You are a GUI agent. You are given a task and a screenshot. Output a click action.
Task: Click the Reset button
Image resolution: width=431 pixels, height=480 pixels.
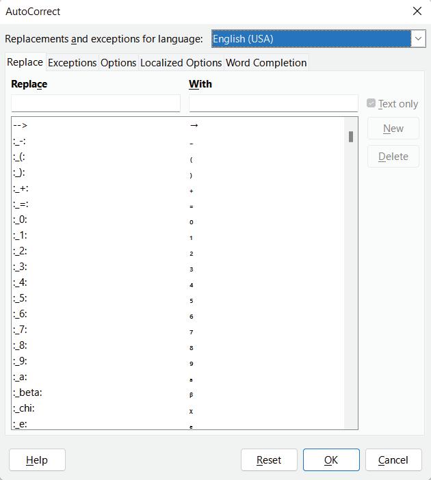click(x=269, y=460)
